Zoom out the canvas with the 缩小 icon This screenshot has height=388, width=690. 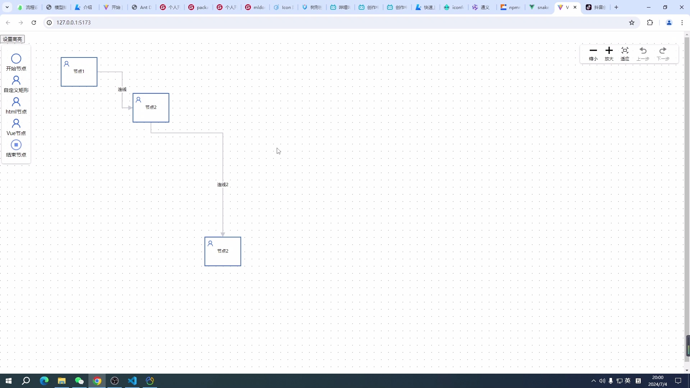tap(593, 51)
